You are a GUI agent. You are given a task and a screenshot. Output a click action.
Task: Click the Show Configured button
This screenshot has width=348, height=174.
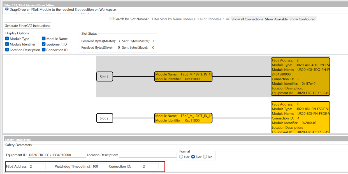[302, 19]
